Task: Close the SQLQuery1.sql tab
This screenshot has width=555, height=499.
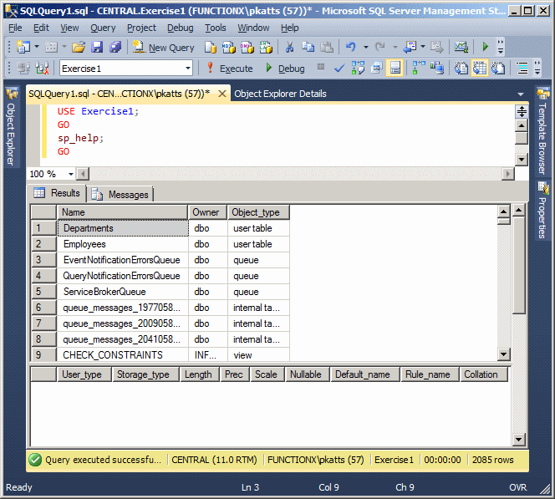Action: point(222,94)
